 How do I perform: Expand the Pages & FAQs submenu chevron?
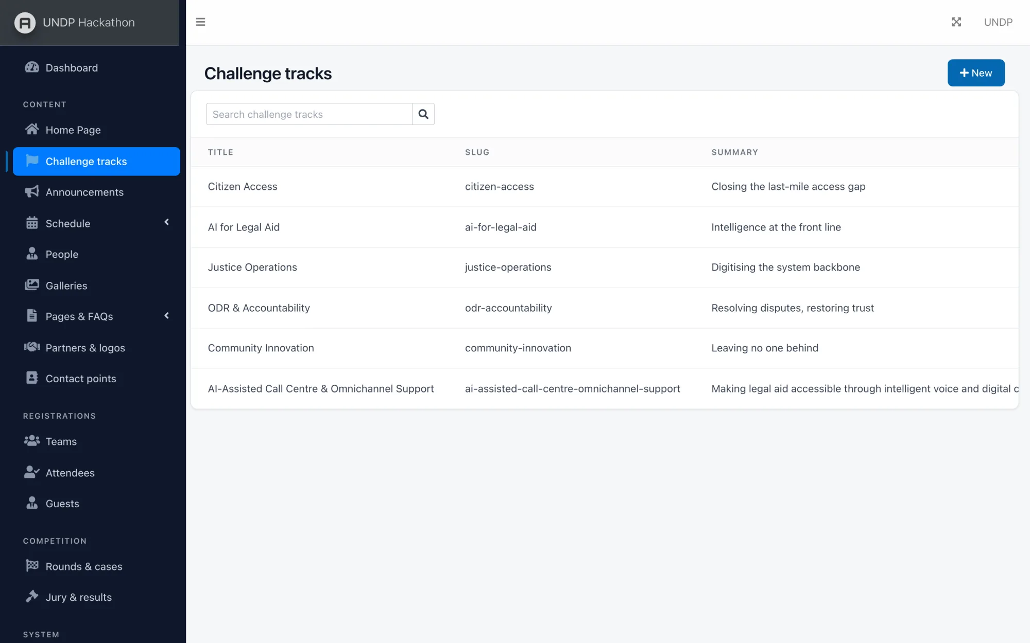[x=166, y=316]
